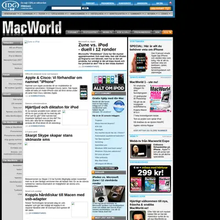Open the 299 kr subscription offer banner
Viewport: 220px width, 220px height.
tap(150, 179)
